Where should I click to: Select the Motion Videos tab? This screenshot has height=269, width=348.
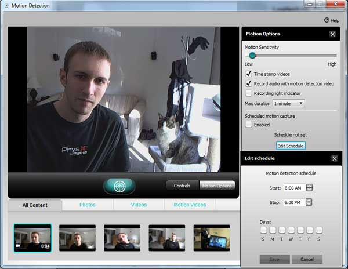190,205
